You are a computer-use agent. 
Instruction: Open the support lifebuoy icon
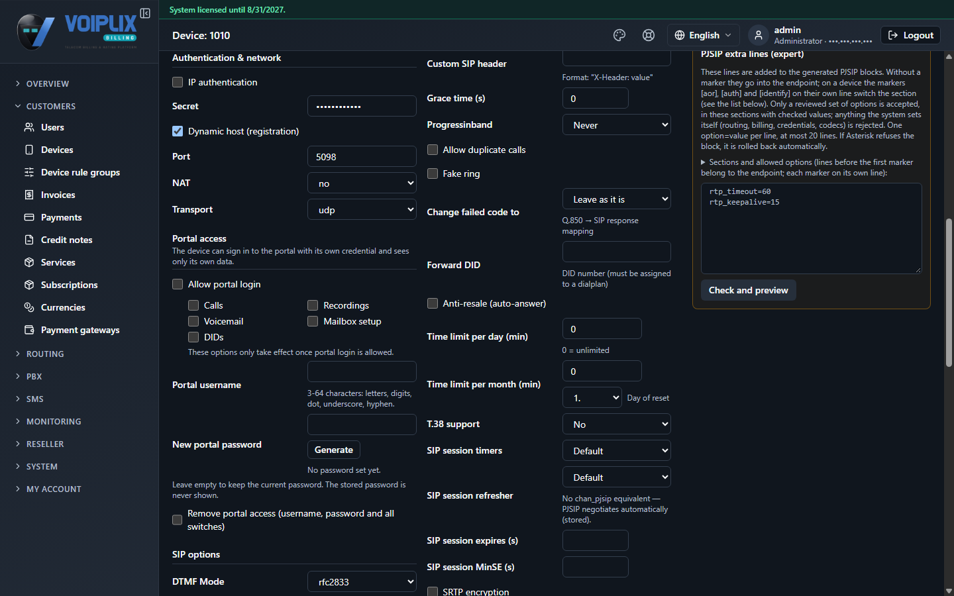coord(649,35)
